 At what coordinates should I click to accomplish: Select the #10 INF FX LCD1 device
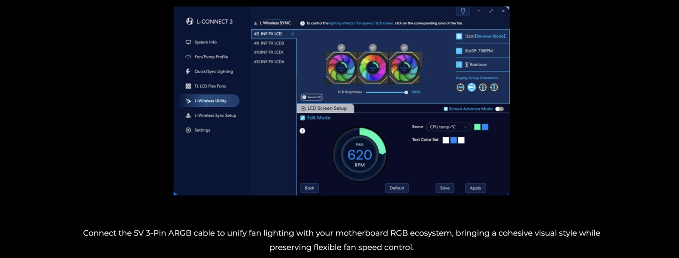tap(274, 52)
